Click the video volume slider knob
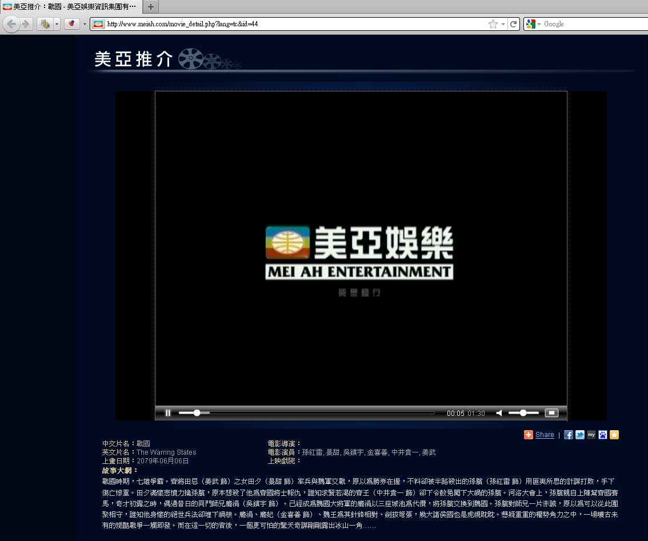The height and width of the screenshot is (541, 648). click(x=523, y=413)
